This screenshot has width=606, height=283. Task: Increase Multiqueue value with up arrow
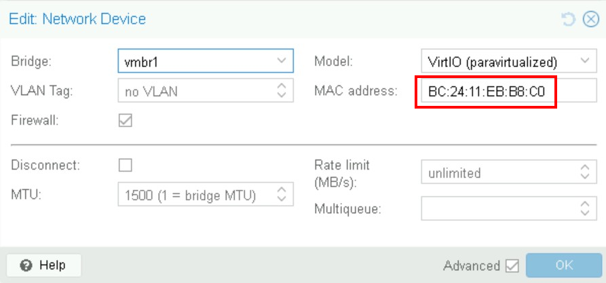click(585, 204)
